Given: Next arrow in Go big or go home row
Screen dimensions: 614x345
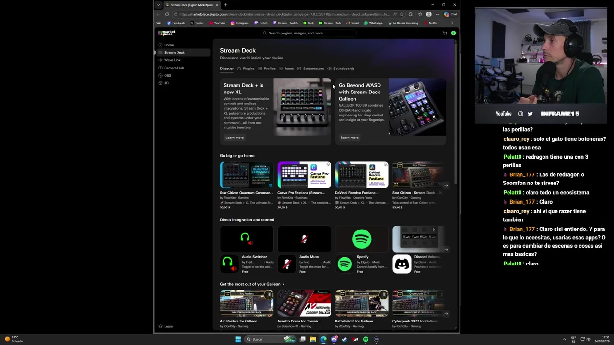Looking at the screenshot, I should coord(446,185).
